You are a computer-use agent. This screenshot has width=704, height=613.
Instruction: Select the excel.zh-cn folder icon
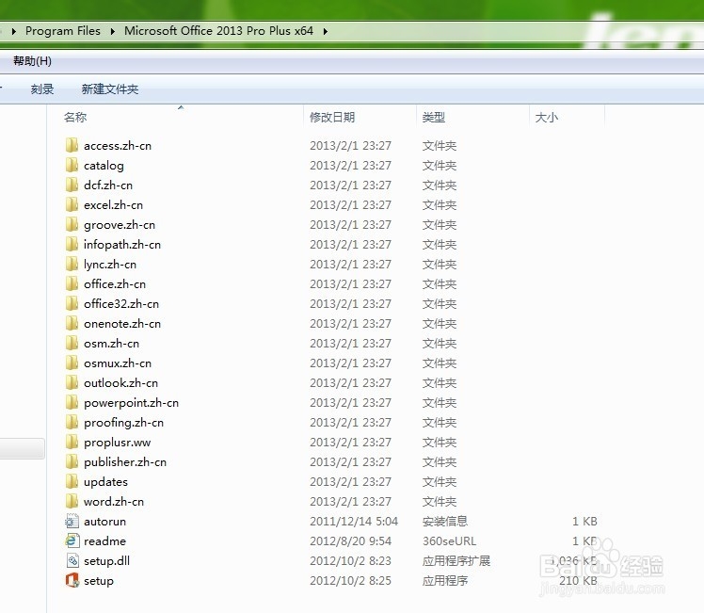(72, 204)
